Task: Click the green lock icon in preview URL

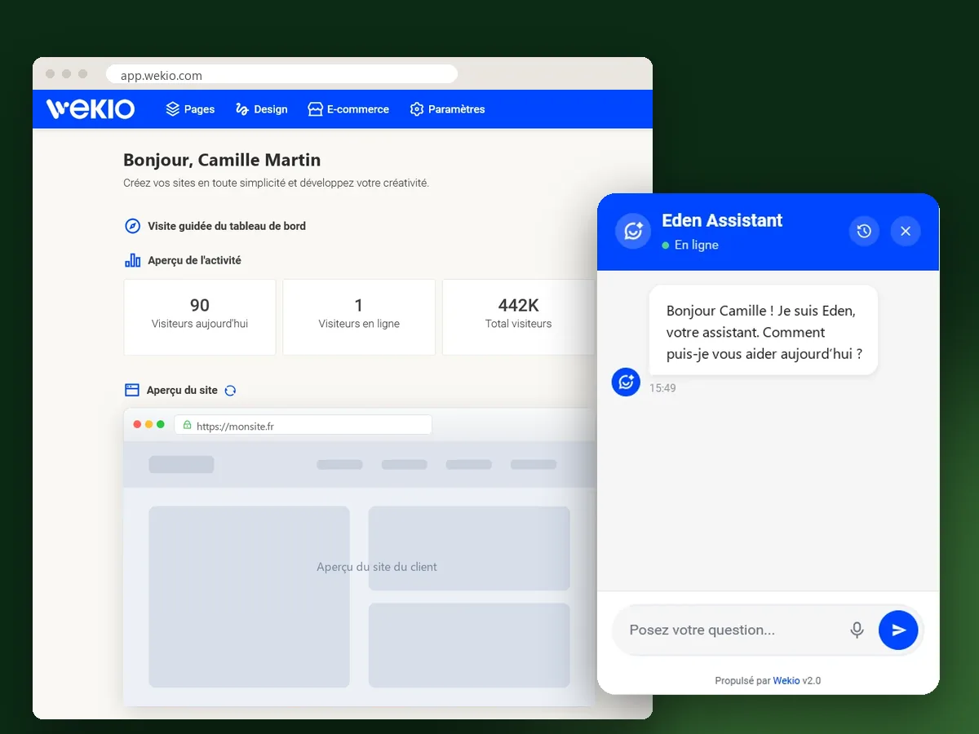Action: tap(187, 425)
